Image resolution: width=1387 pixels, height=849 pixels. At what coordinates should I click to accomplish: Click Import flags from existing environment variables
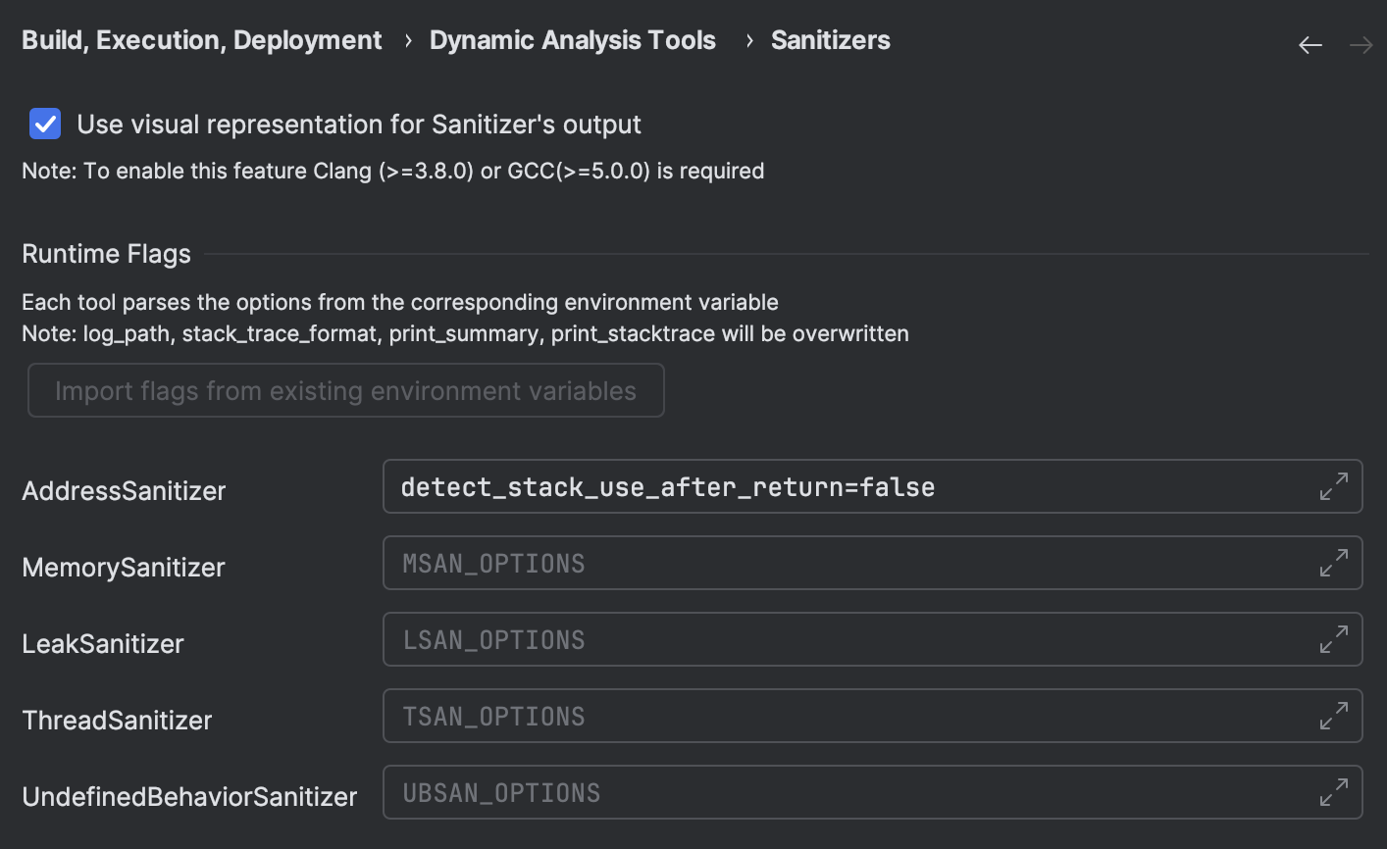[x=346, y=390]
